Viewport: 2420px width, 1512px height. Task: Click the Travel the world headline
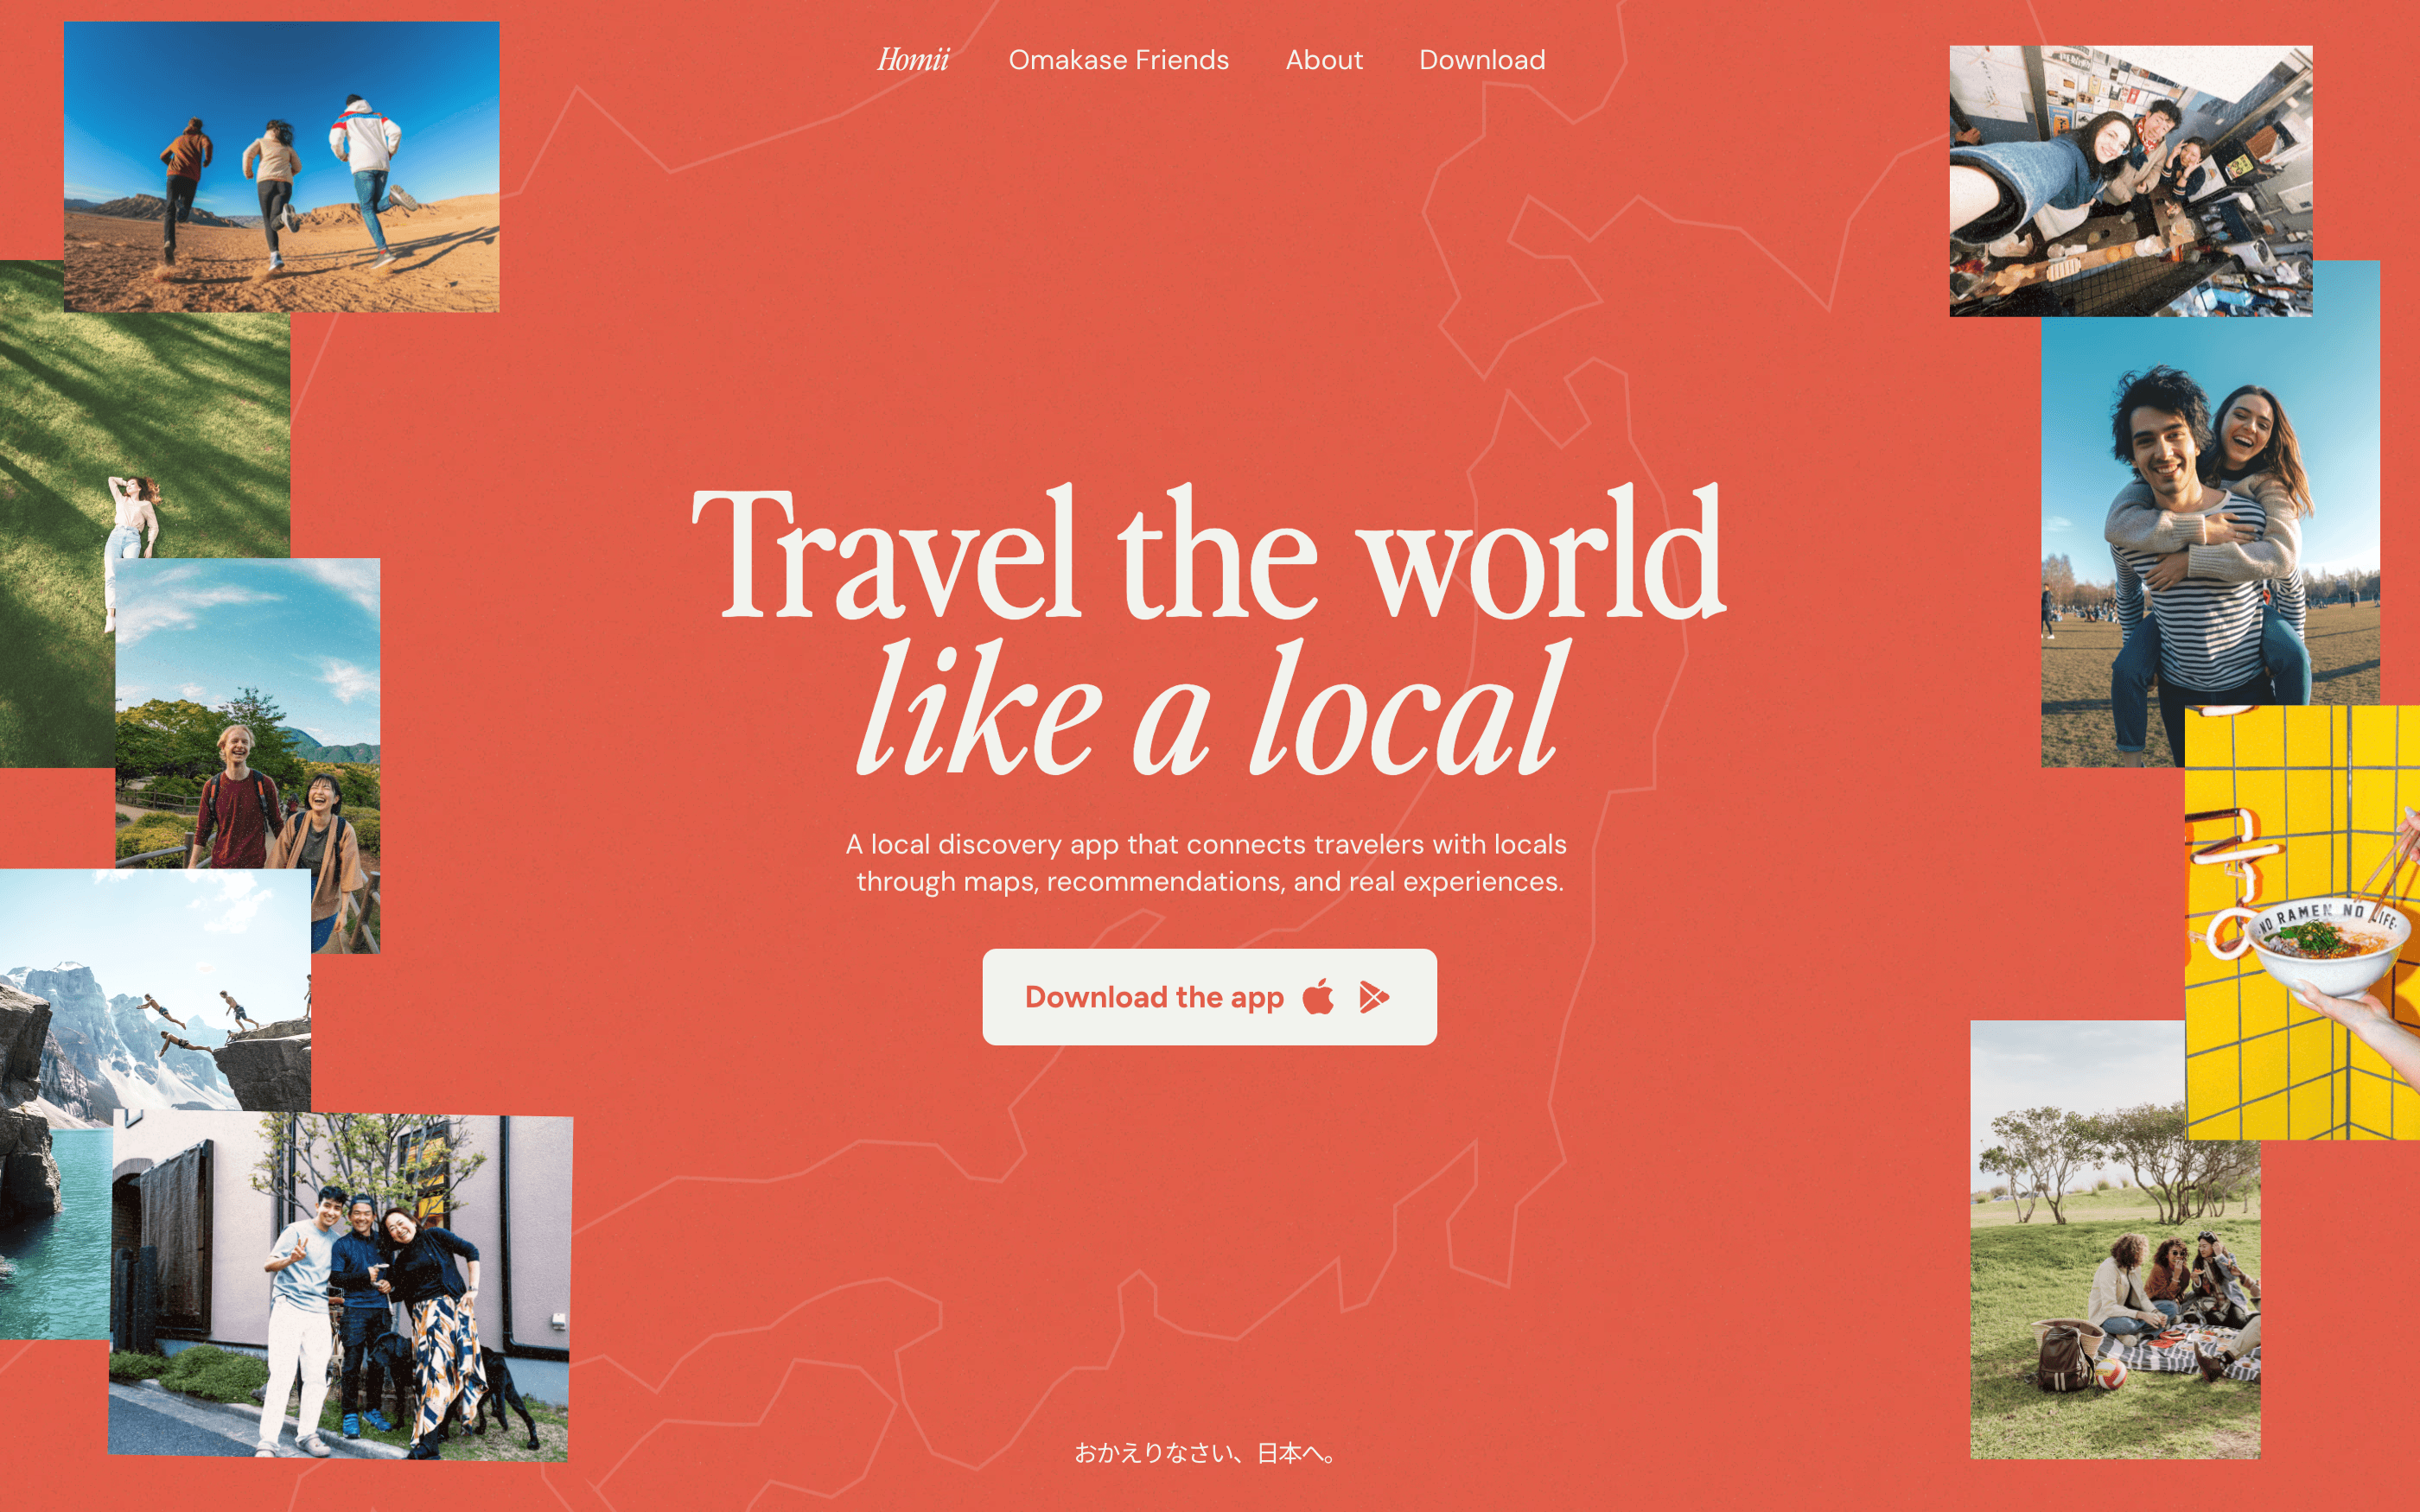click(1208, 553)
